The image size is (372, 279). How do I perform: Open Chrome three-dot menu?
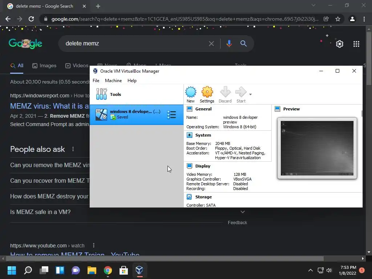click(364, 19)
